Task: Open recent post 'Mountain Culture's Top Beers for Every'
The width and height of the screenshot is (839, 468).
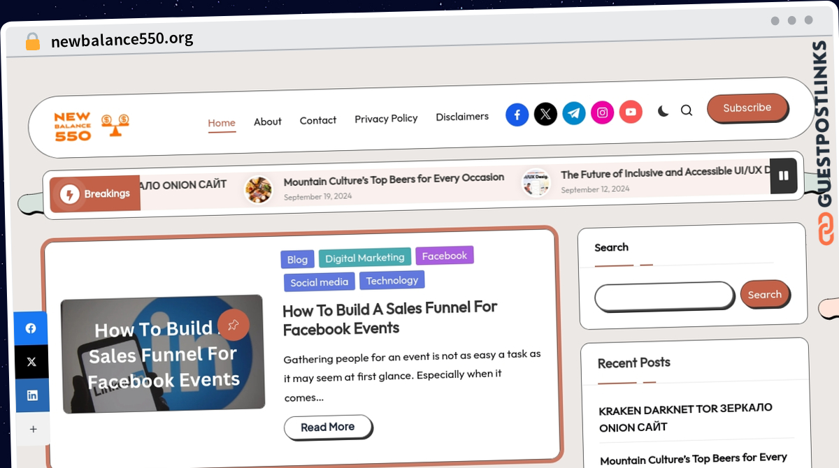Action: tap(694, 459)
